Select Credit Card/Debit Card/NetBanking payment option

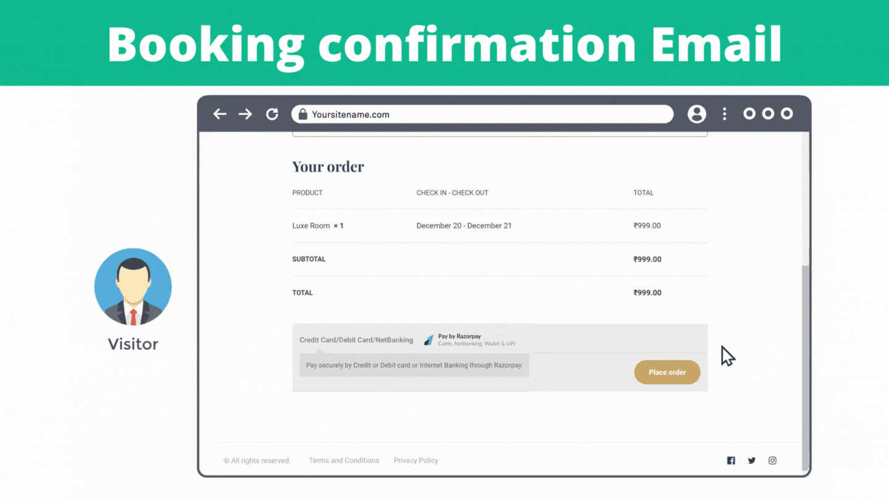[356, 340]
